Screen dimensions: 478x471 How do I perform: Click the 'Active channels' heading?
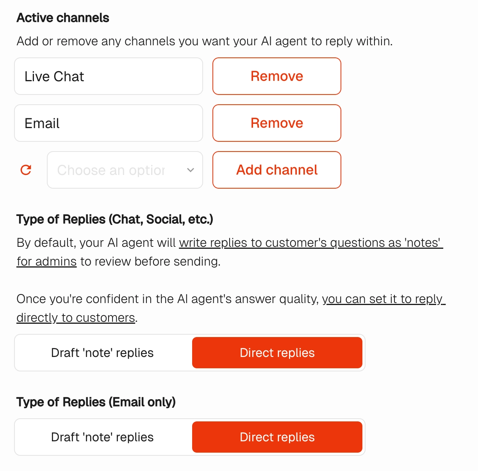[x=63, y=18]
